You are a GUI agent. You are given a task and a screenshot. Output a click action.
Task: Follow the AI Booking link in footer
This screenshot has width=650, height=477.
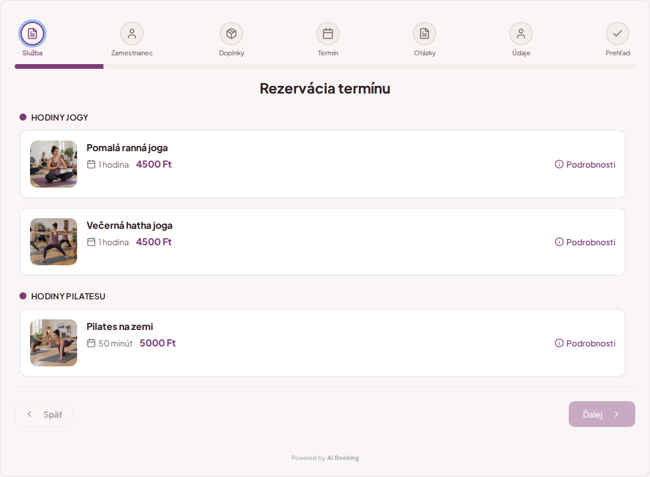click(x=343, y=458)
